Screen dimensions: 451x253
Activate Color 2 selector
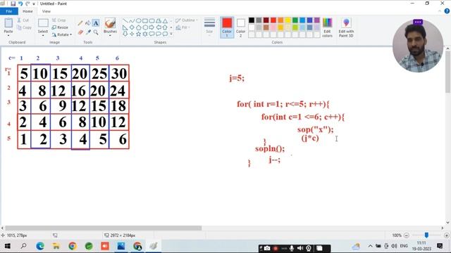point(241,27)
